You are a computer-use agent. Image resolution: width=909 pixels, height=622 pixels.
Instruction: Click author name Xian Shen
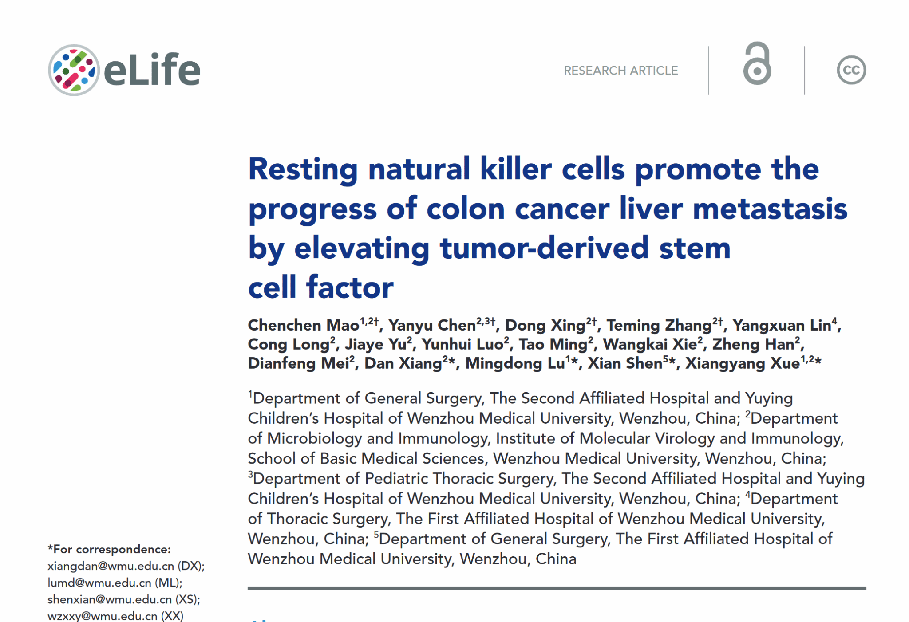click(625, 363)
